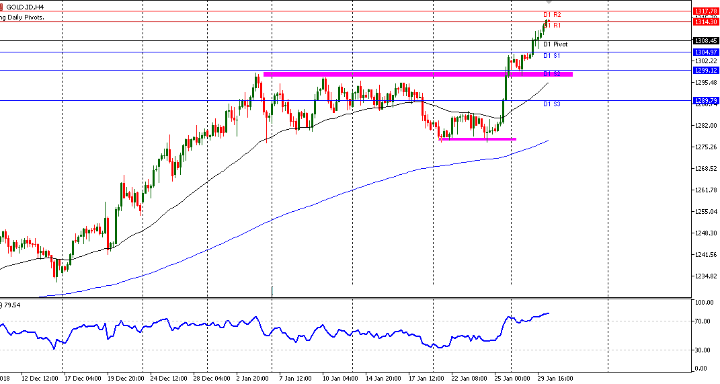
Task: Select the D1 Pivot label
Action: (555, 44)
